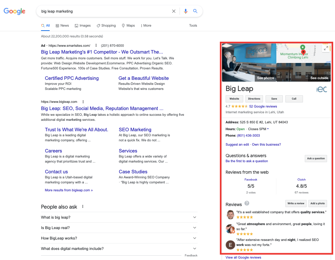Open three-dot menu beside bigleap.com URL
Viewport: 335px width, 260px height.
[x=83, y=102]
